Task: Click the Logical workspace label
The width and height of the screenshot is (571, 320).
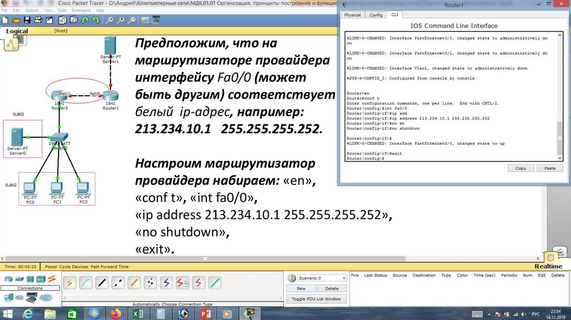Action: (x=17, y=31)
